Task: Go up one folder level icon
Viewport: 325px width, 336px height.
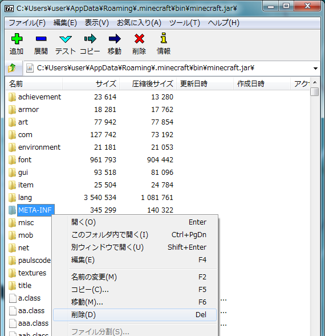Action: pyautogui.click(x=12, y=68)
